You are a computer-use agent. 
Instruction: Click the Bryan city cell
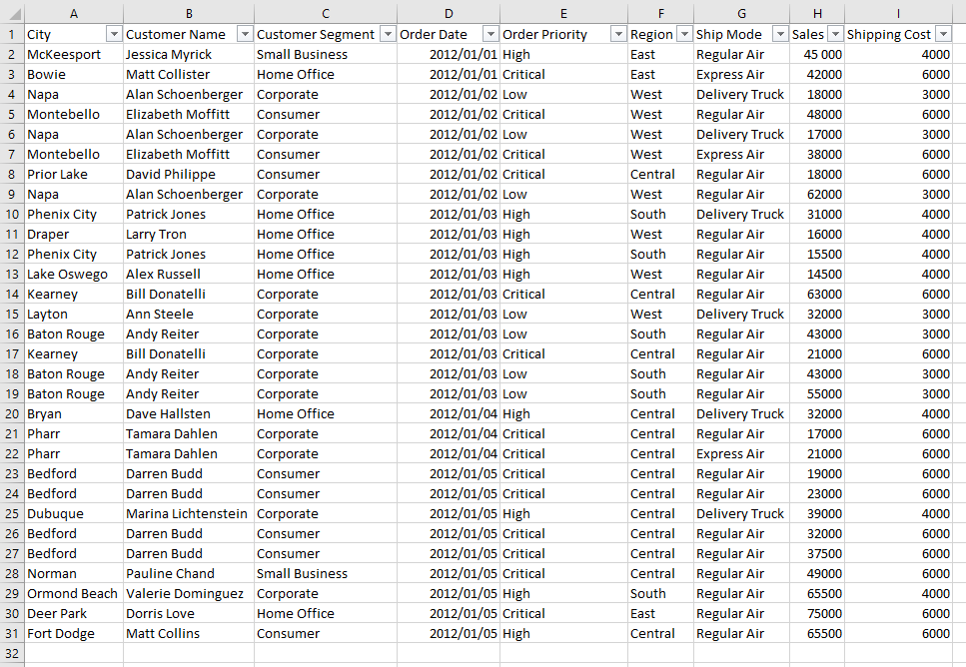pyautogui.click(x=74, y=413)
